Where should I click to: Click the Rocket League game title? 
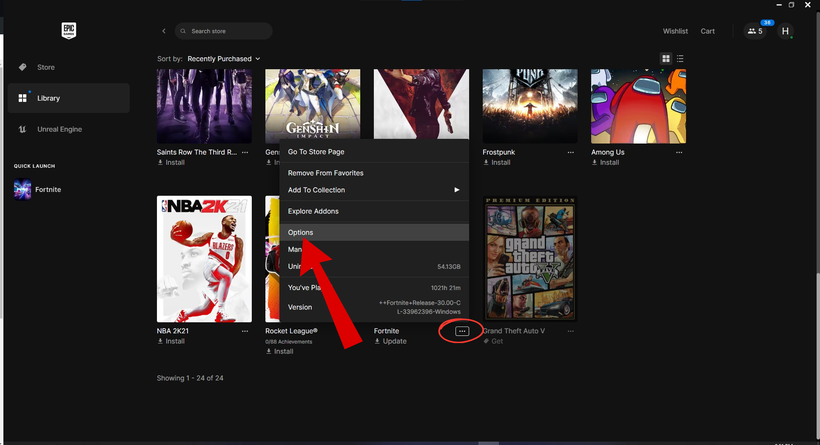(291, 331)
